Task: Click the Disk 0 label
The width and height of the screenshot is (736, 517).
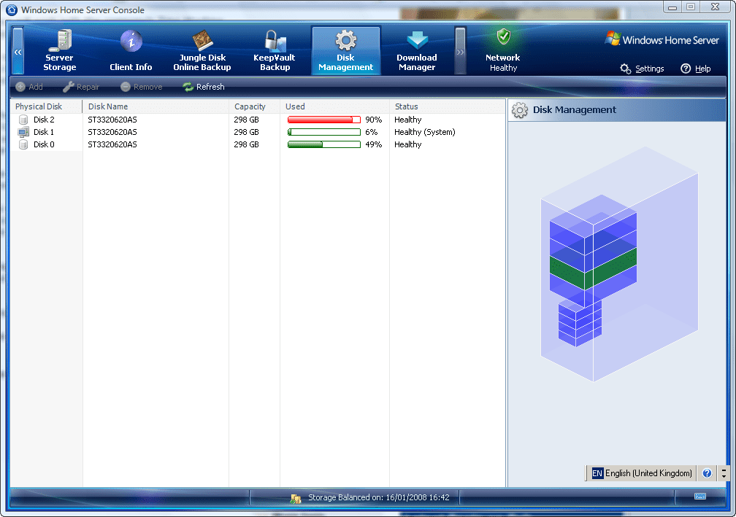Action: (x=44, y=144)
